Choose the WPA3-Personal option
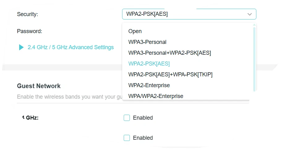Image resolution: width=282 pixels, height=149 pixels. [x=147, y=42]
